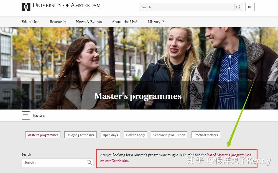The width and height of the screenshot is (278, 173).
Task: Click the sidebar search magnifier icon
Action: (89, 162)
